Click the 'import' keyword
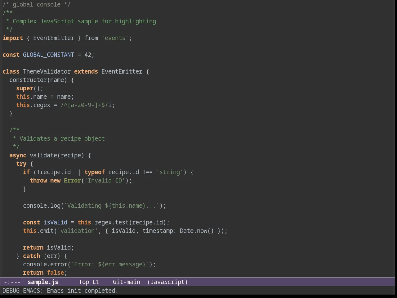The width and height of the screenshot is (397, 298). pyautogui.click(x=13, y=38)
